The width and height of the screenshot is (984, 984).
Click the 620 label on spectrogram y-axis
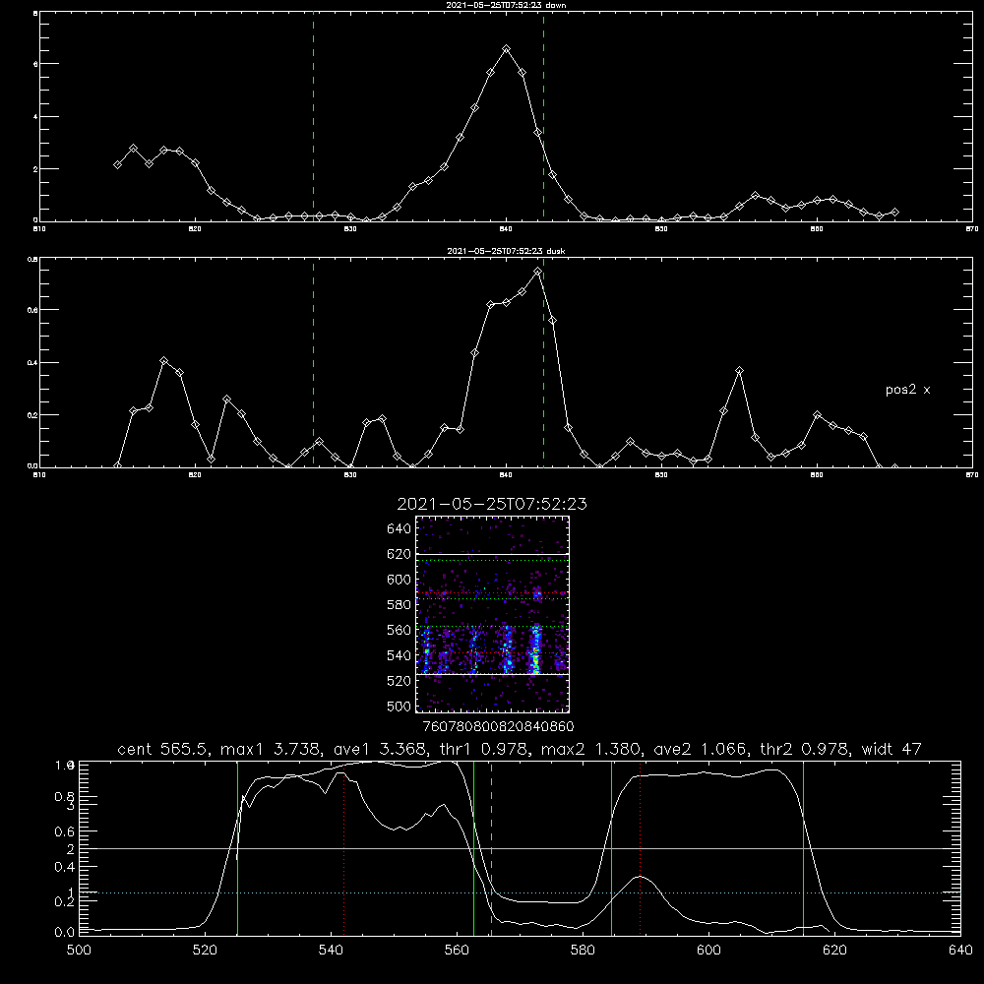[400, 554]
